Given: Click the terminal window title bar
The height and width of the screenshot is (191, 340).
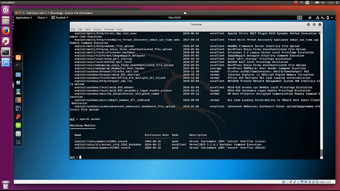Looking at the screenshot, I should click(x=196, y=25).
